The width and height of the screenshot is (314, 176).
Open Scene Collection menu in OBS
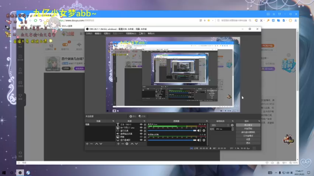[x=131, y=34]
